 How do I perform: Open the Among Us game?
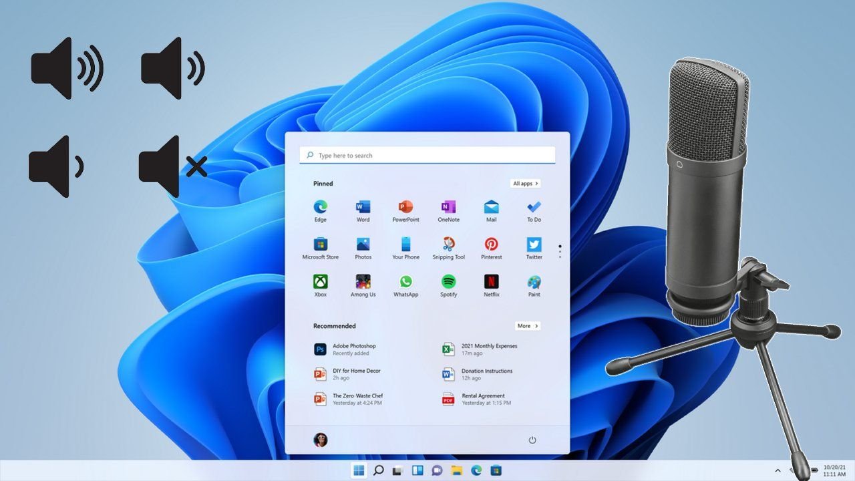(x=363, y=286)
